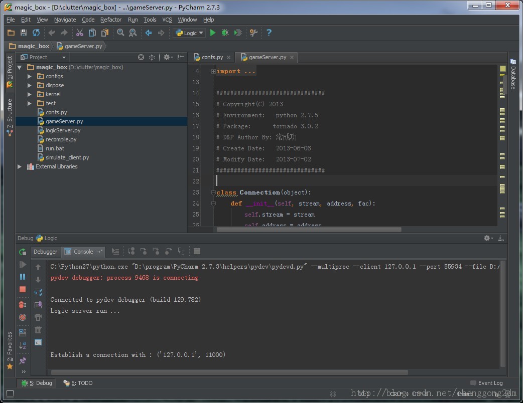Open search with the magnifying glass icon
This screenshot has height=403, width=523.
pyautogui.click(x=121, y=33)
